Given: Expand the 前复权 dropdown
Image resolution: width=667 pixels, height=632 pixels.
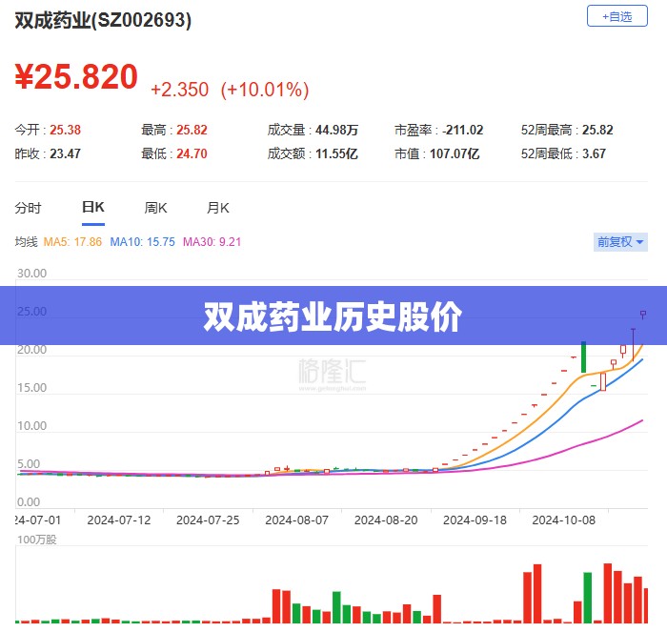Looking at the screenshot, I should [620, 242].
